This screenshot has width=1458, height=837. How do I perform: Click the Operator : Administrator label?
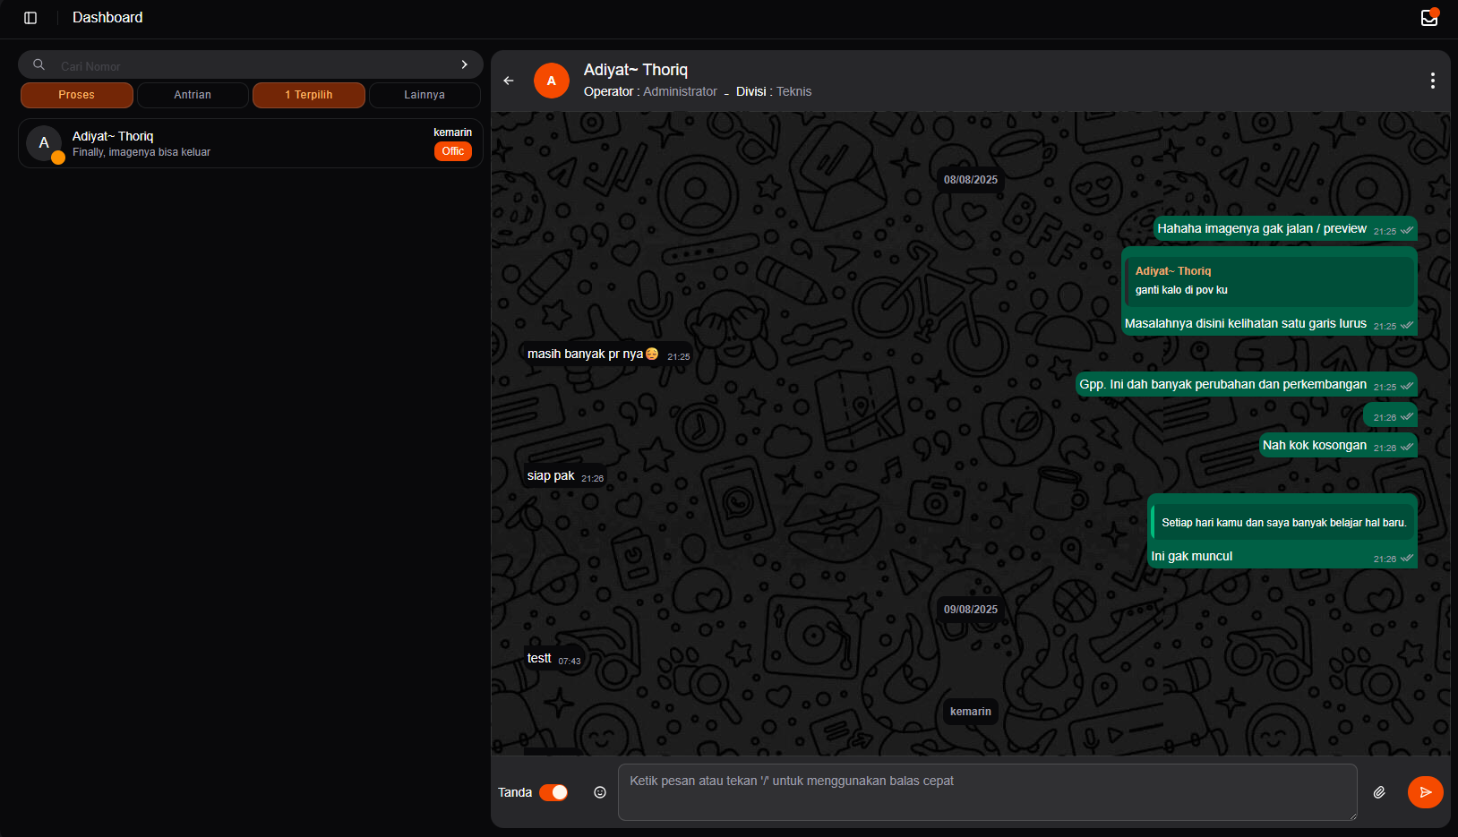point(650,91)
